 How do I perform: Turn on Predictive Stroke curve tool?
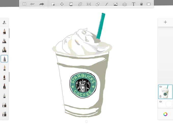tap(107, 4)
